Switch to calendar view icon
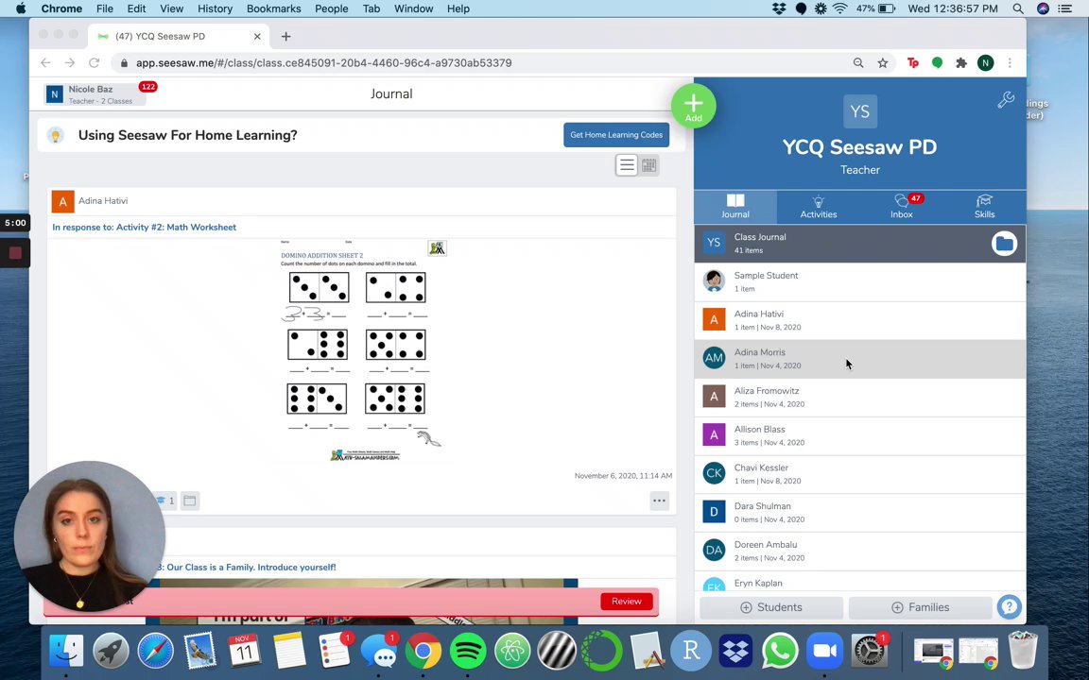Viewport: 1089px width, 680px height. coord(648,165)
